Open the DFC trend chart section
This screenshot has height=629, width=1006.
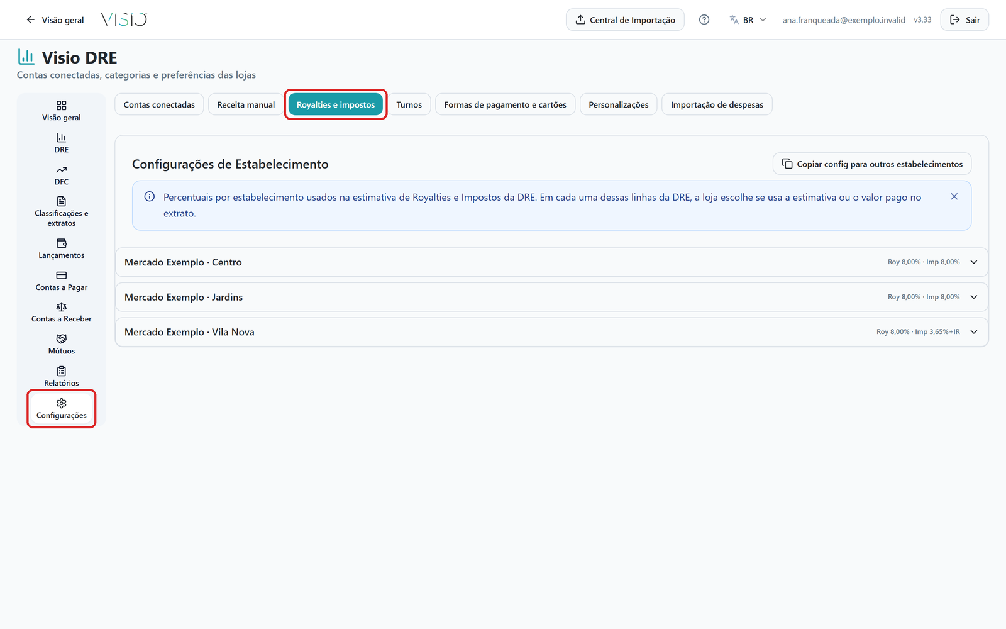click(61, 175)
